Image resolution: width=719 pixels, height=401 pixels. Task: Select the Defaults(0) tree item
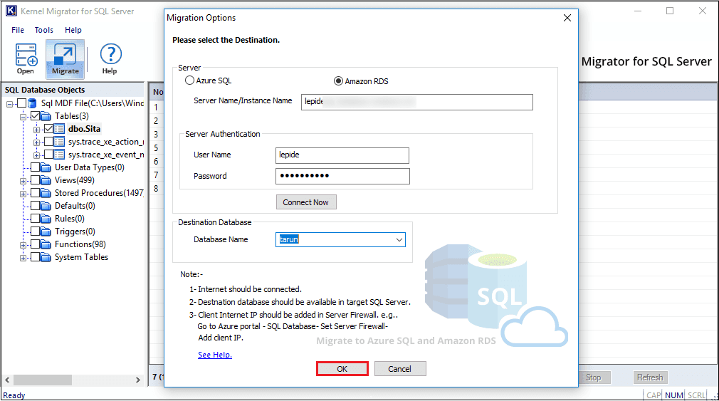(x=75, y=206)
